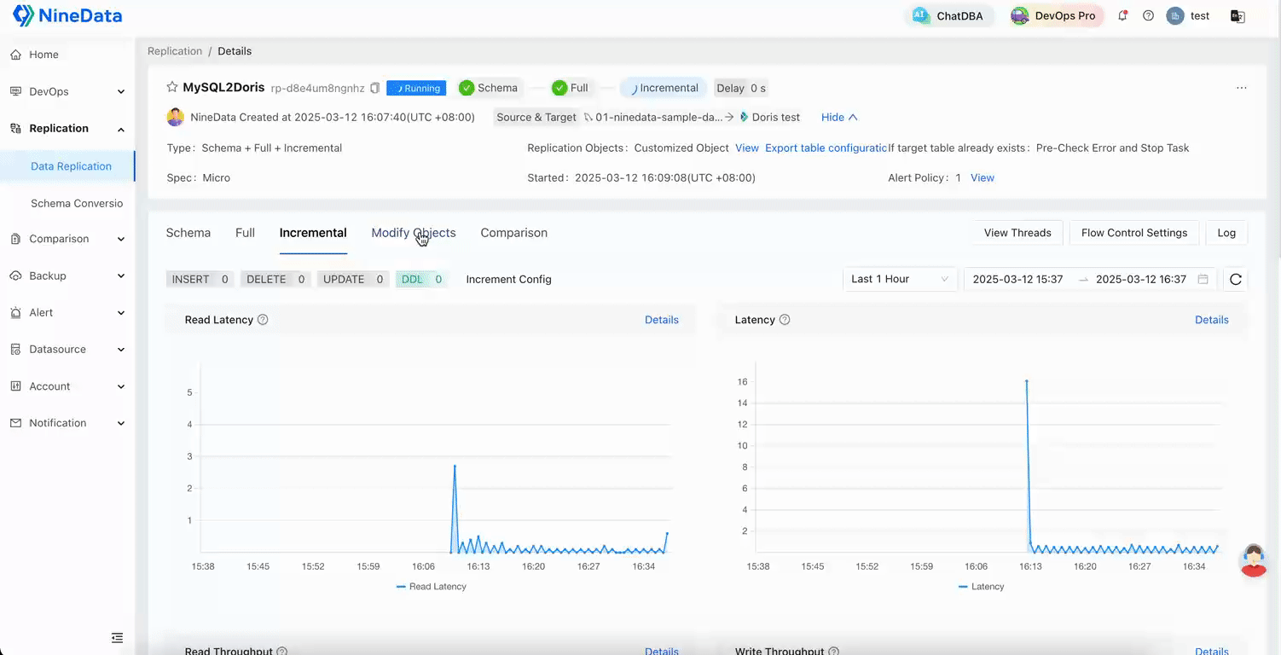Click the Full step green checkmark

pyautogui.click(x=559, y=88)
